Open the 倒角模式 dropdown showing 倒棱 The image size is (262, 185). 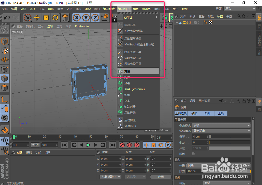tap(221, 125)
